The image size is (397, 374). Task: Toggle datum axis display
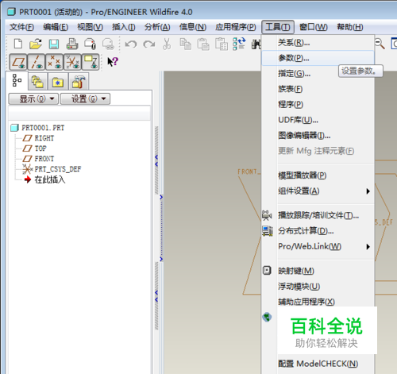(37, 63)
